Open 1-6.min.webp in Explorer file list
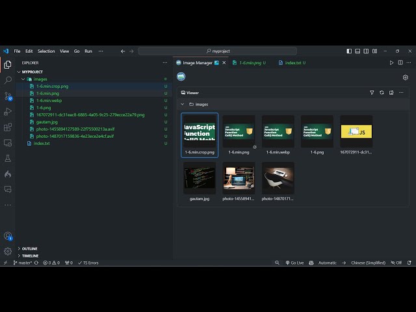 coord(49,100)
